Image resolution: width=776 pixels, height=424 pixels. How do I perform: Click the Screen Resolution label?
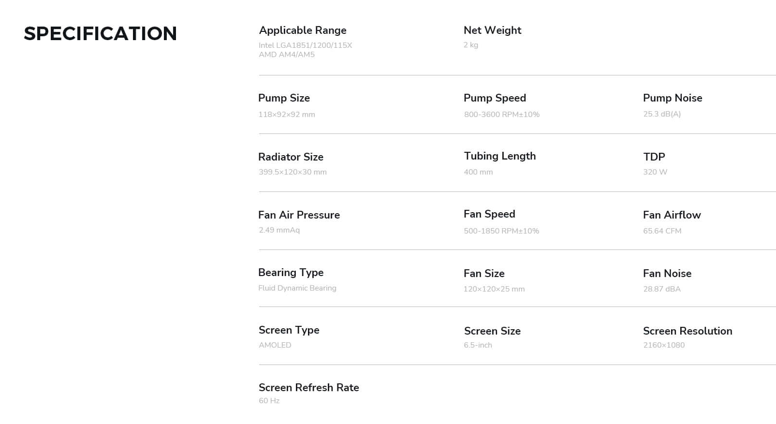point(688,331)
